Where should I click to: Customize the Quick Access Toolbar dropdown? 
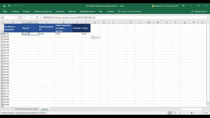pyautogui.click(x=21, y=6)
